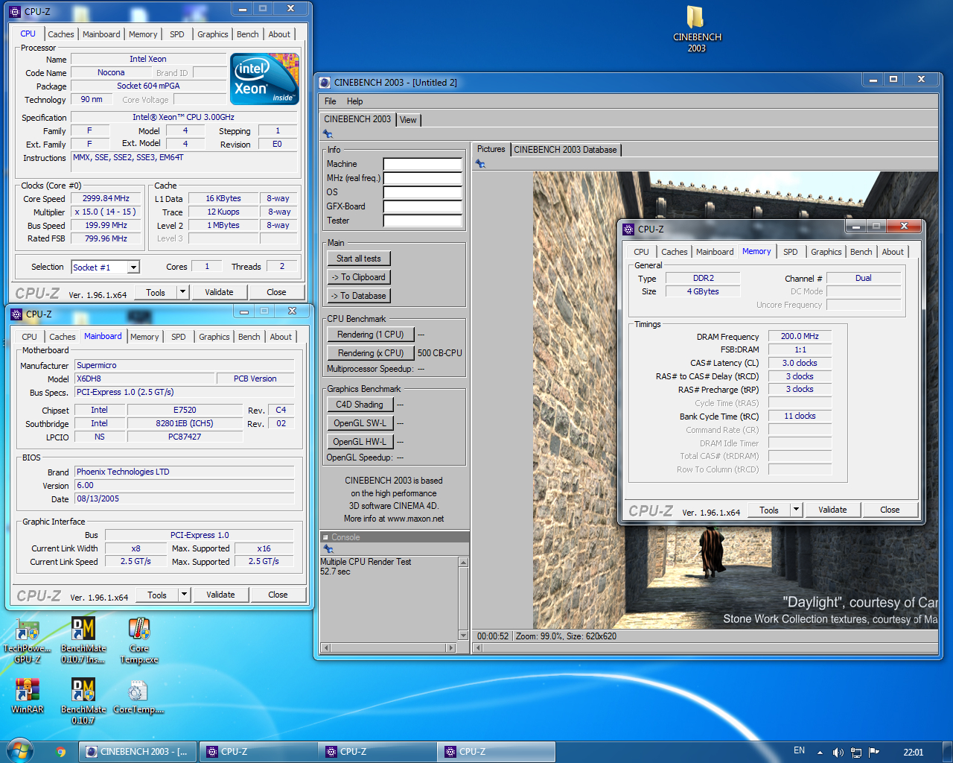Switch to first CPU-Z taskbar button

pos(258,752)
